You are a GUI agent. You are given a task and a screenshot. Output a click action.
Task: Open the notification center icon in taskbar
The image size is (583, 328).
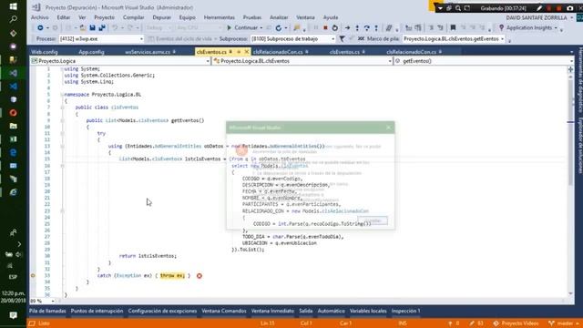pyautogui.click(x=14, y=315)
